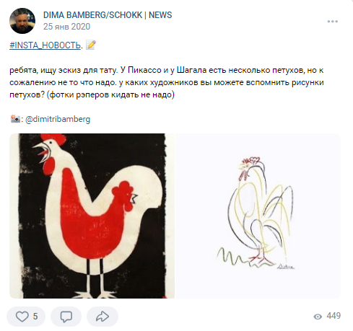This screenshot has height=331, width=353.
Task: Click the memo pencil emoji after hashtag
Action: point(91,45)
